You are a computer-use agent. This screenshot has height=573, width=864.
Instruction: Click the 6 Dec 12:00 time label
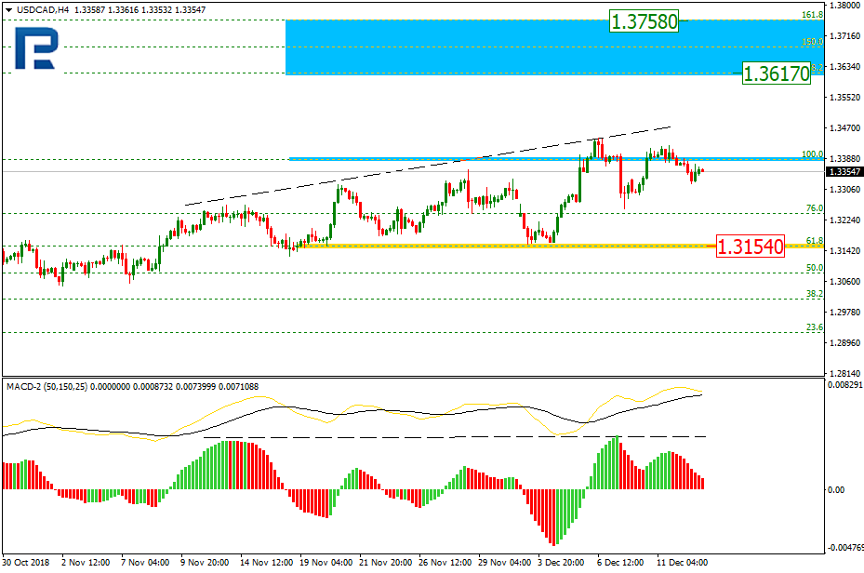[x=619, y=563]
